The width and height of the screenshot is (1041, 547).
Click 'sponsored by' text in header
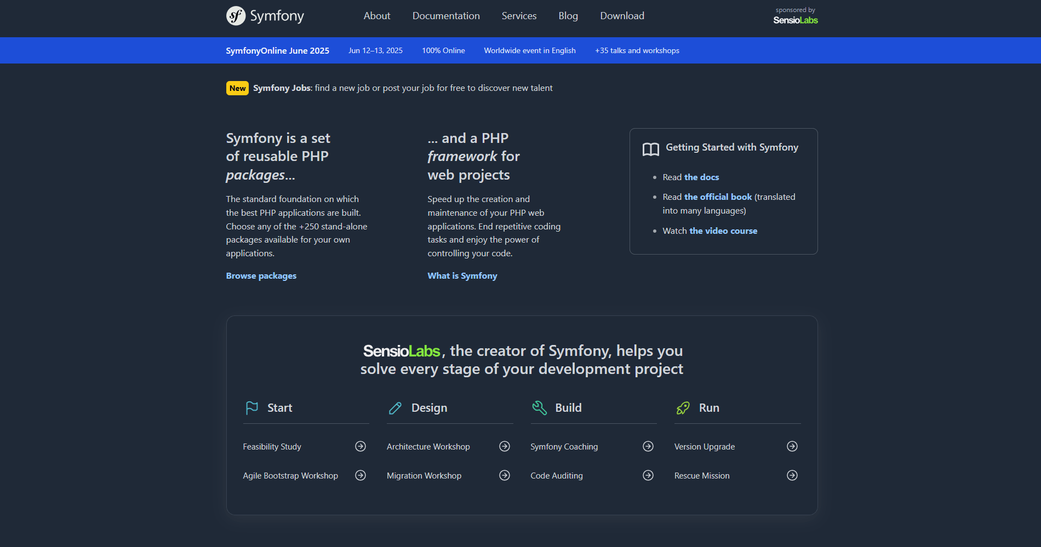pos(795,10)
